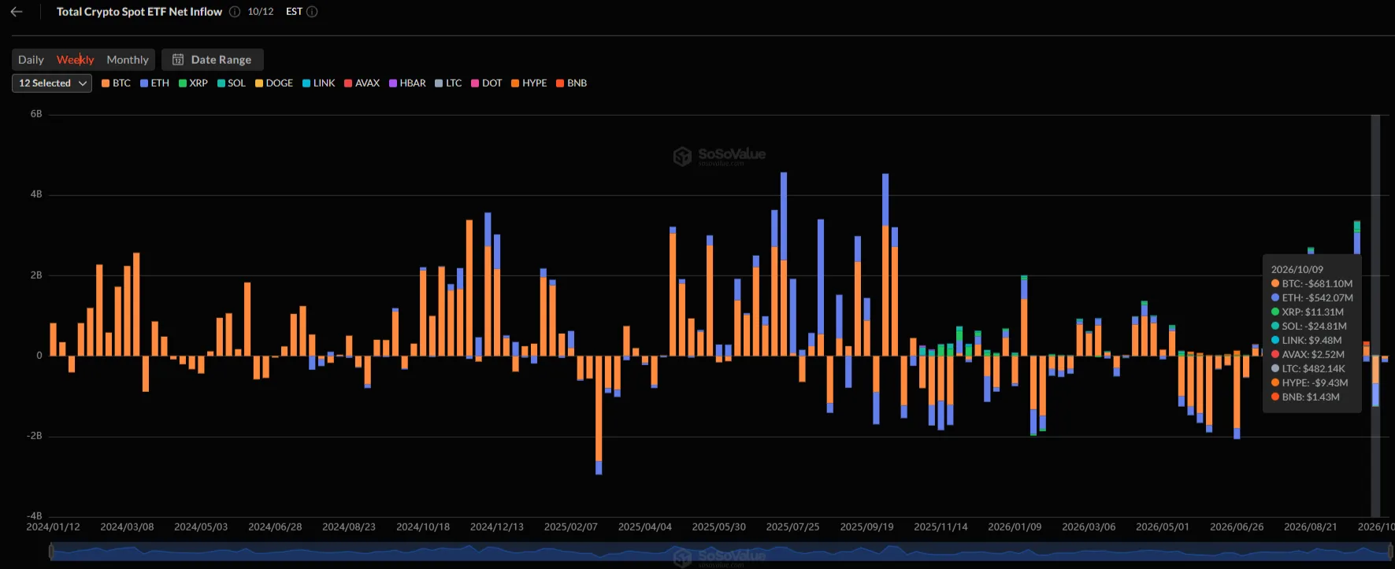Click the 10/12 date text in the header
1395x569 pixels.
pos(261,12)
